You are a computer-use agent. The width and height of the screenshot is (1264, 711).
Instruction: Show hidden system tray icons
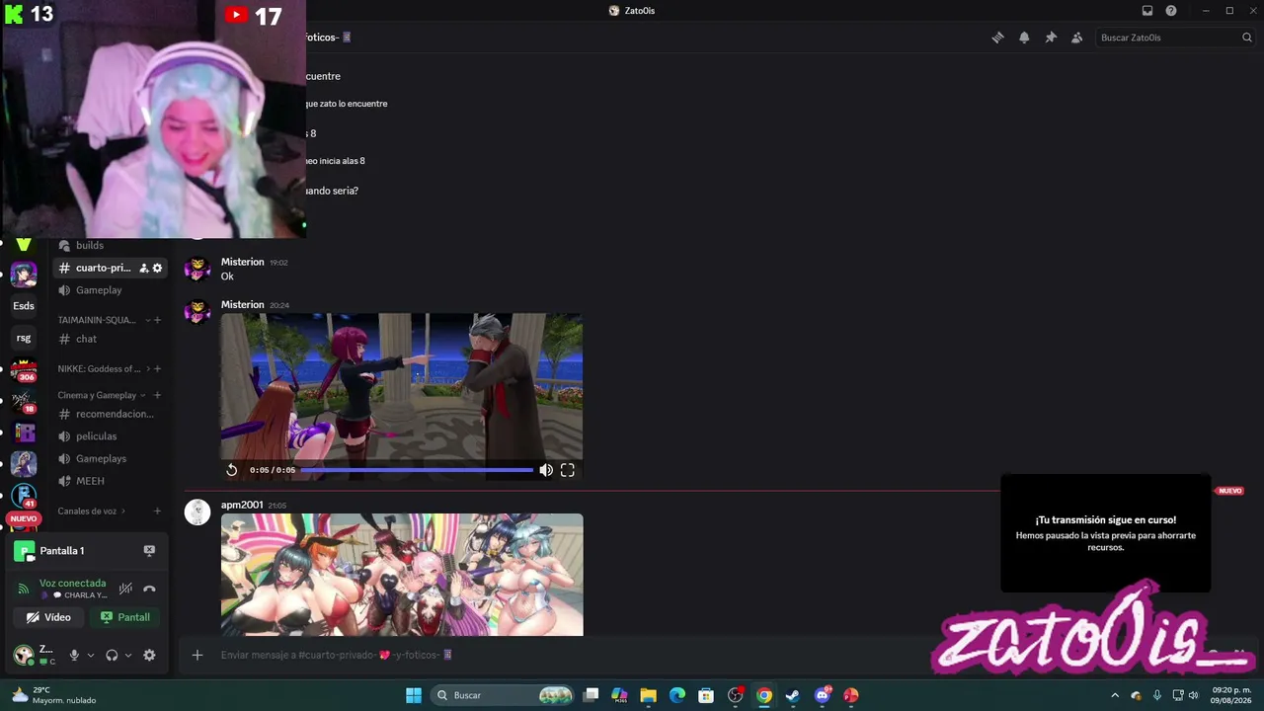click(x=1115, y=695)
